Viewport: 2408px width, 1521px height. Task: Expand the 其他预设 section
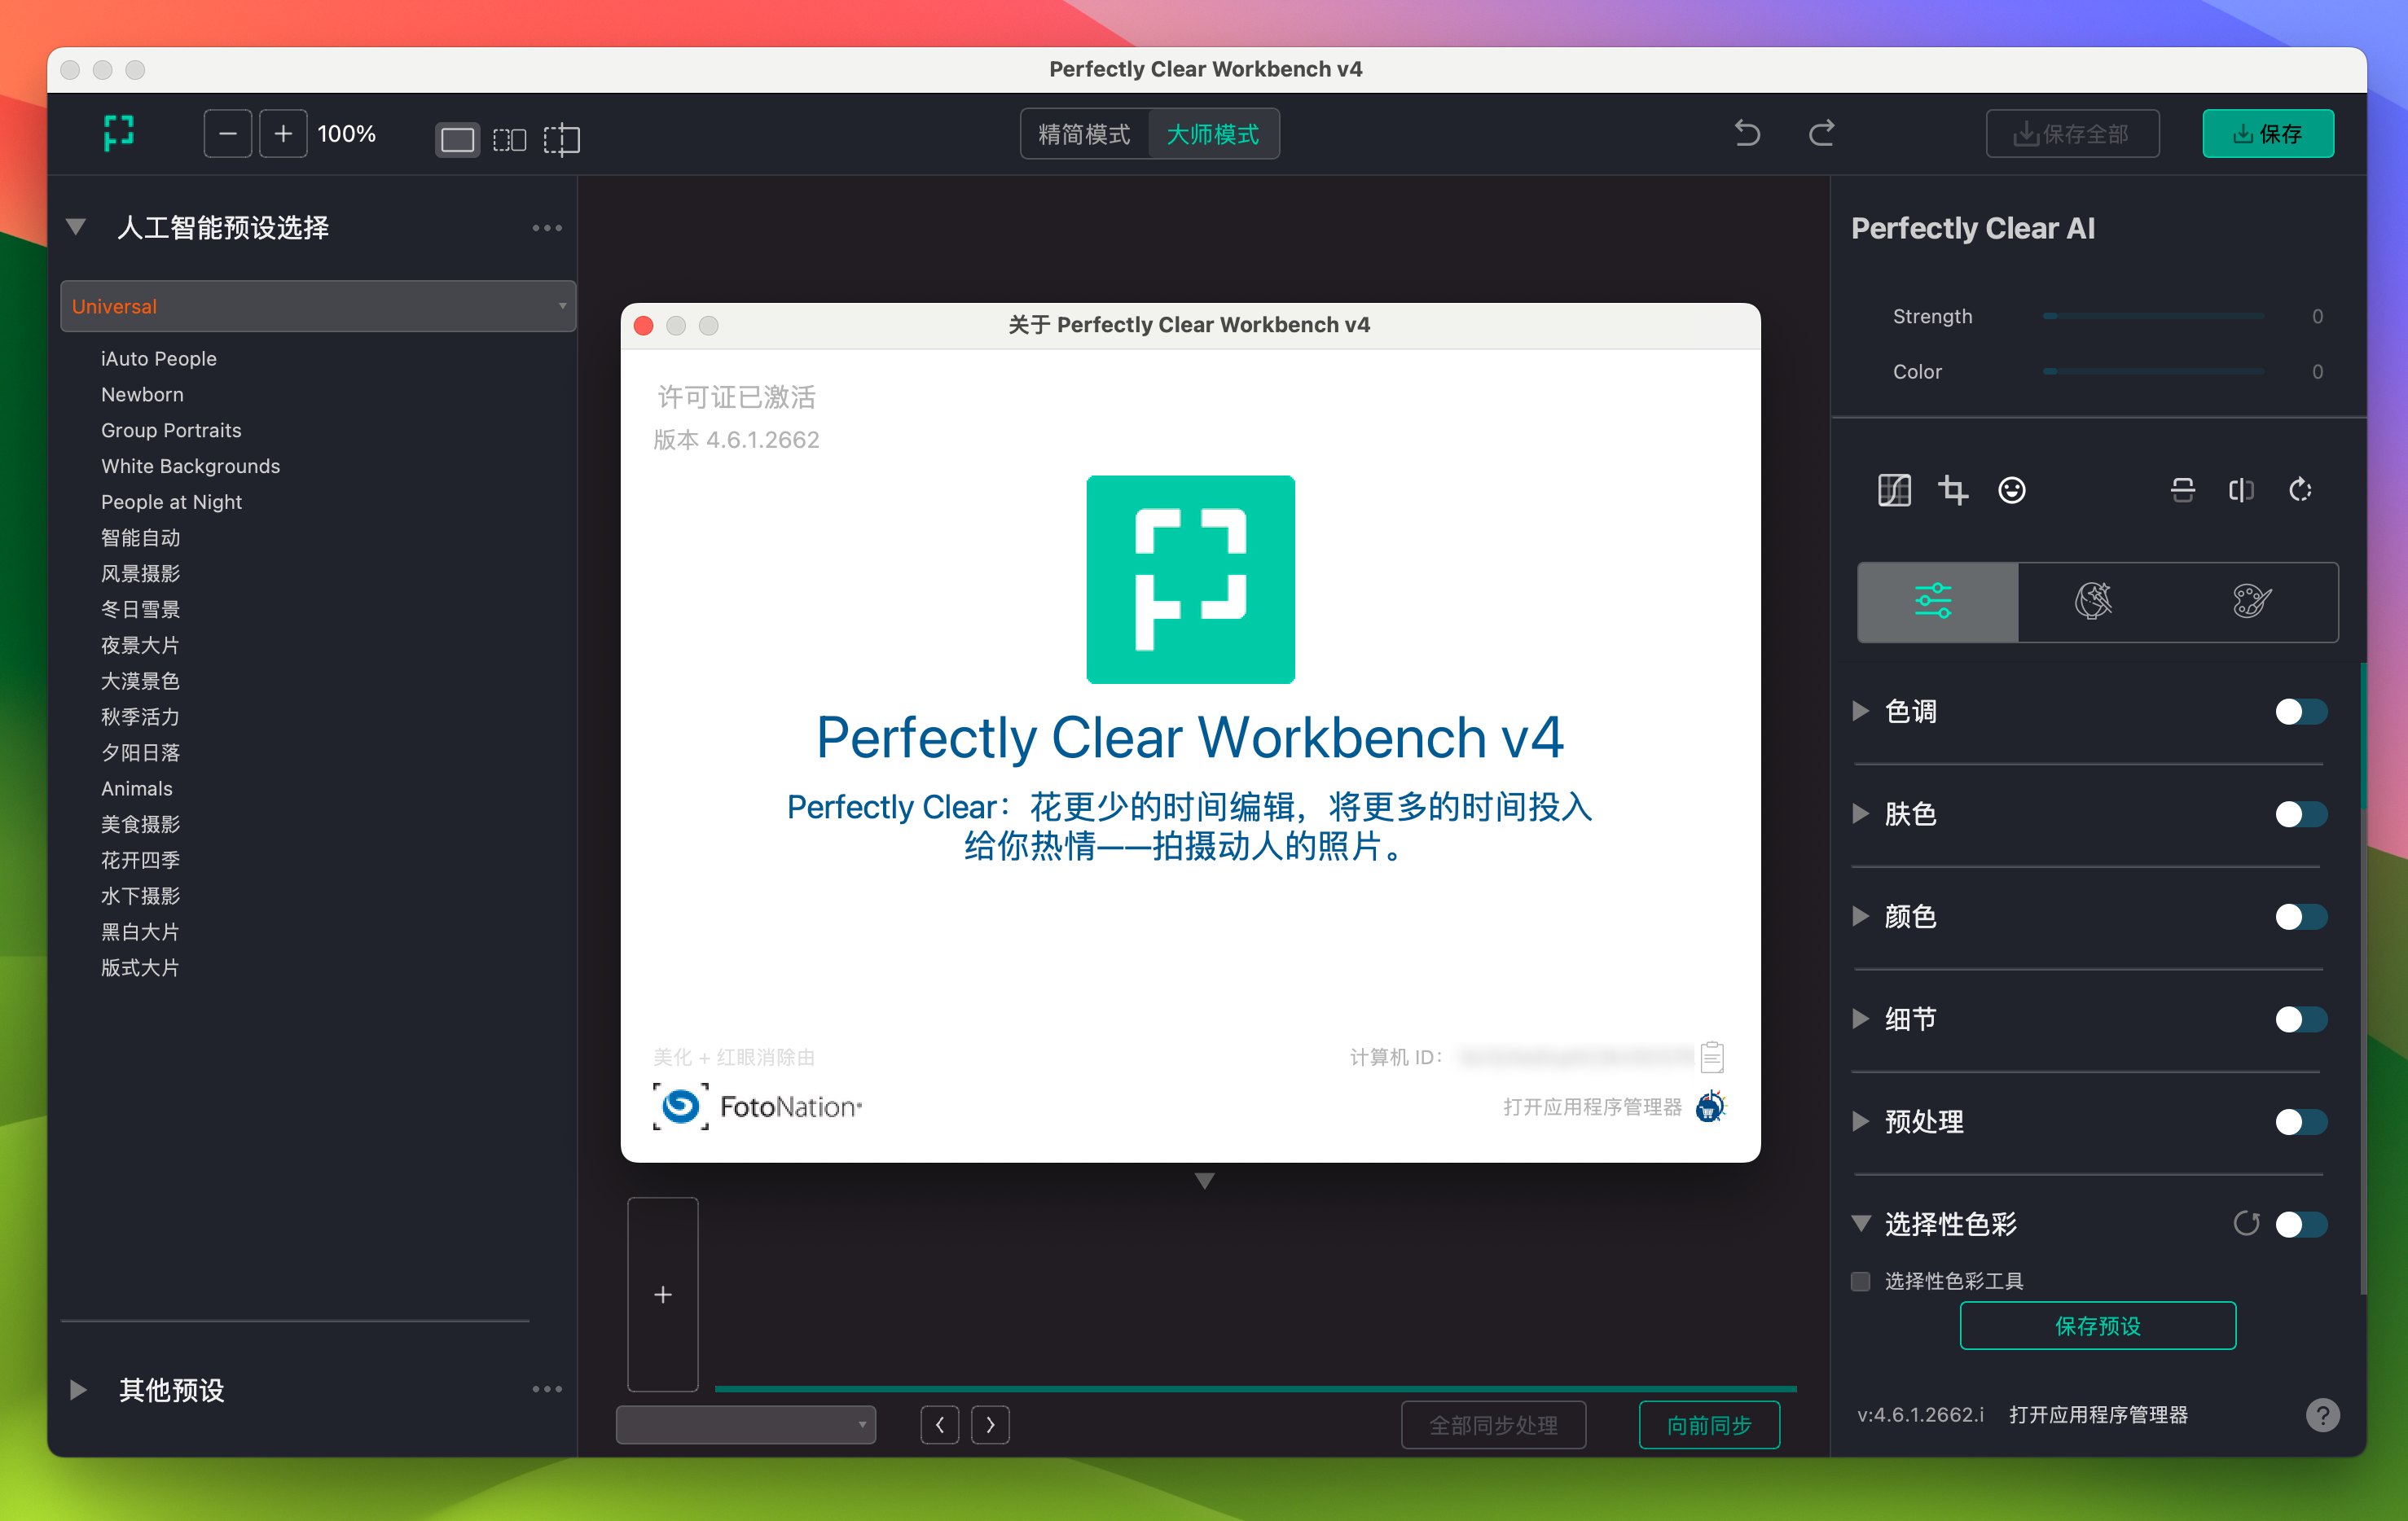point(78,1389)
